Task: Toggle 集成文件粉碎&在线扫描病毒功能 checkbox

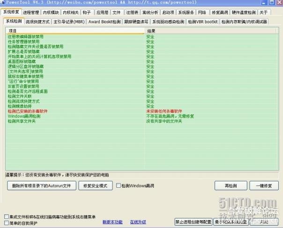Action: pos(7,217)
